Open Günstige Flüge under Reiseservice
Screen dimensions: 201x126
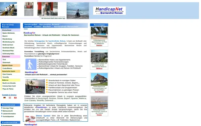click(x=8, y=108)
